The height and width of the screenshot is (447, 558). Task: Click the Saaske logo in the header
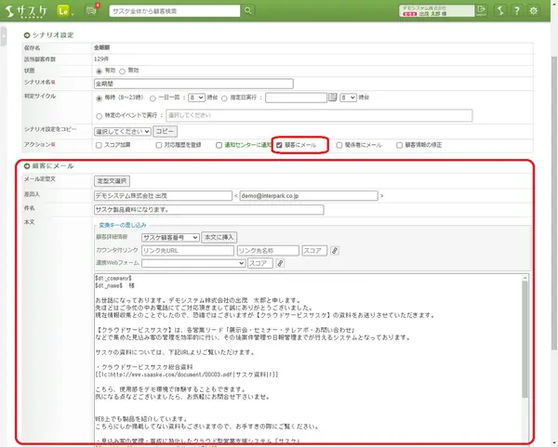pos(27,12)
